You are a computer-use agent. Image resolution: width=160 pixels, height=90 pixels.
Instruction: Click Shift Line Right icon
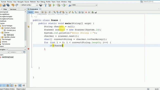(x=82, y=12)
